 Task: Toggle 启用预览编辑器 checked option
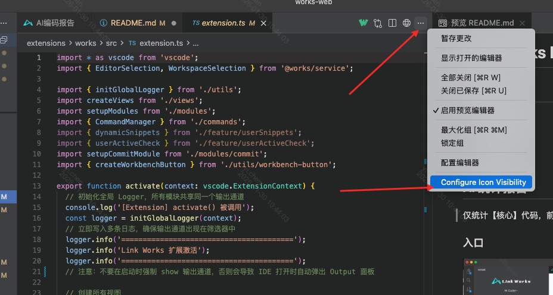pyautogui.click(x=467, y=111)
